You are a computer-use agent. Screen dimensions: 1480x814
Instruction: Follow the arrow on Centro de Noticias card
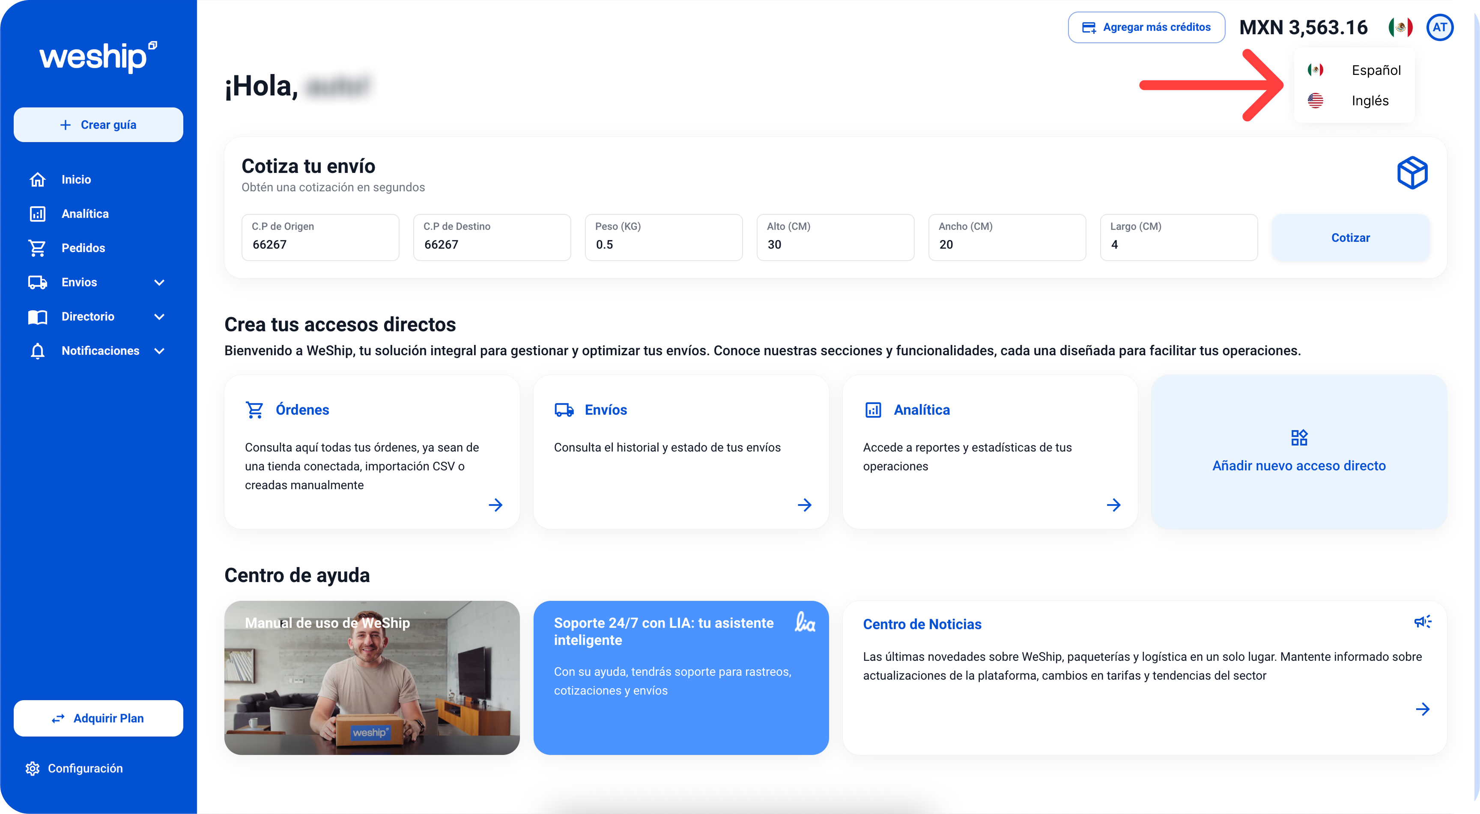coord(1423,709)
